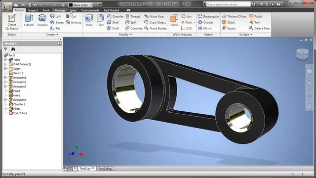The image size is (316, 178).
Task: Select the Fillet tool
Action: [100, 21]
